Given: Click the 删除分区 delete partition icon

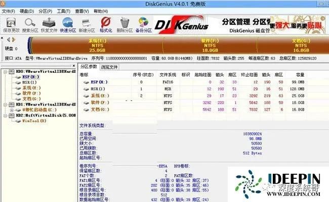Looking at the screenshot, I should [125, 25].
